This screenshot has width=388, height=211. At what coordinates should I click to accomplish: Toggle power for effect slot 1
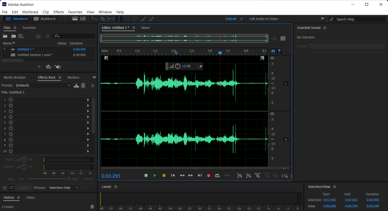click(x=11, y=100)
